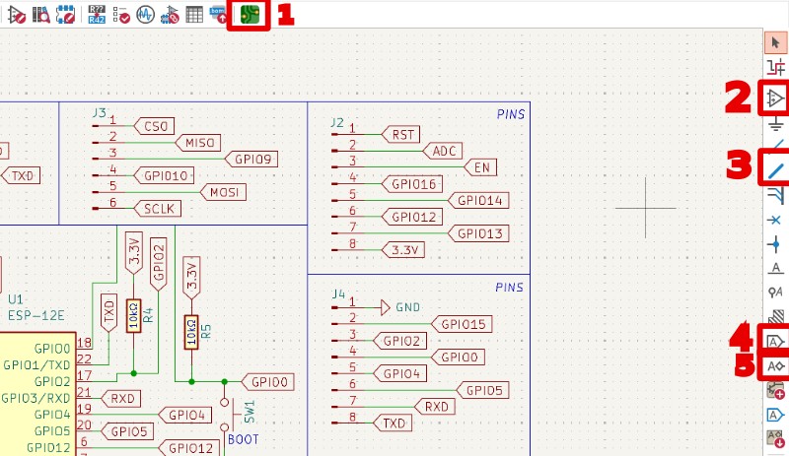The height and width of the screenshot is (456, 789).
Task: Select the Add Sheet Pin tool
Action: (775, 415)
